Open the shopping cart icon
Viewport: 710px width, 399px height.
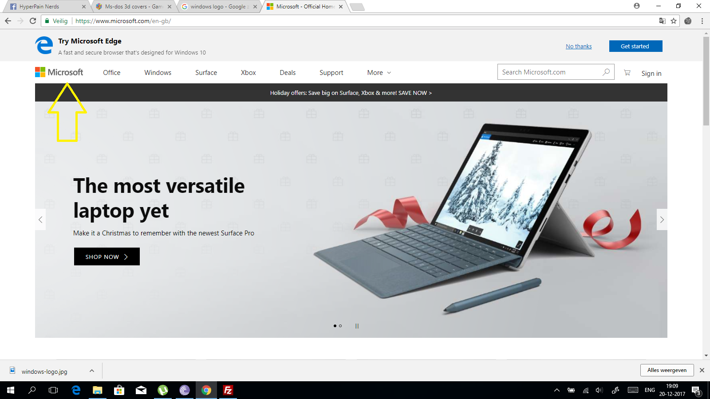click(627, 73)
